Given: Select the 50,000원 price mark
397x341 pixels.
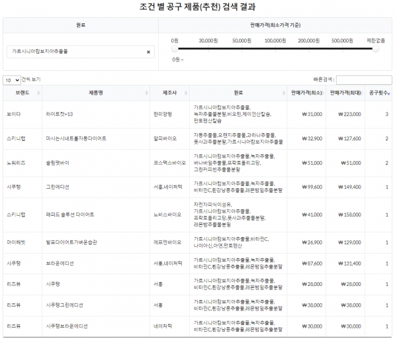Looking at the screenshot, I should pos(242,41).
